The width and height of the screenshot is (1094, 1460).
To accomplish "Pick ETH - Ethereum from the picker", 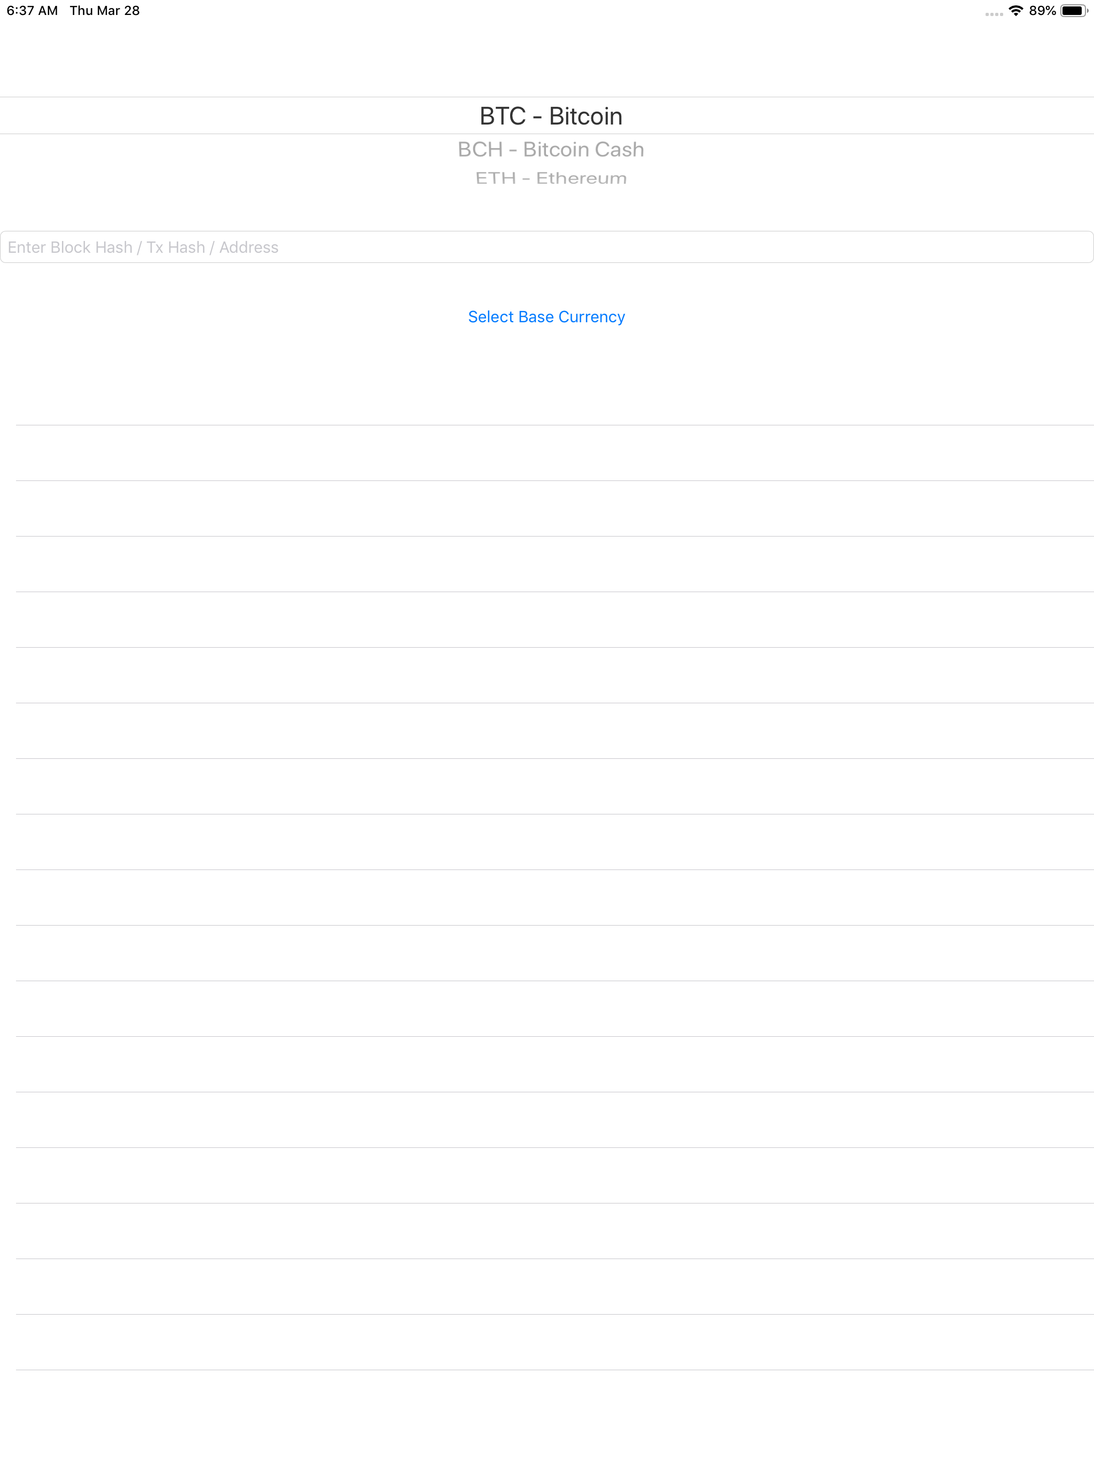I will 550,178.
